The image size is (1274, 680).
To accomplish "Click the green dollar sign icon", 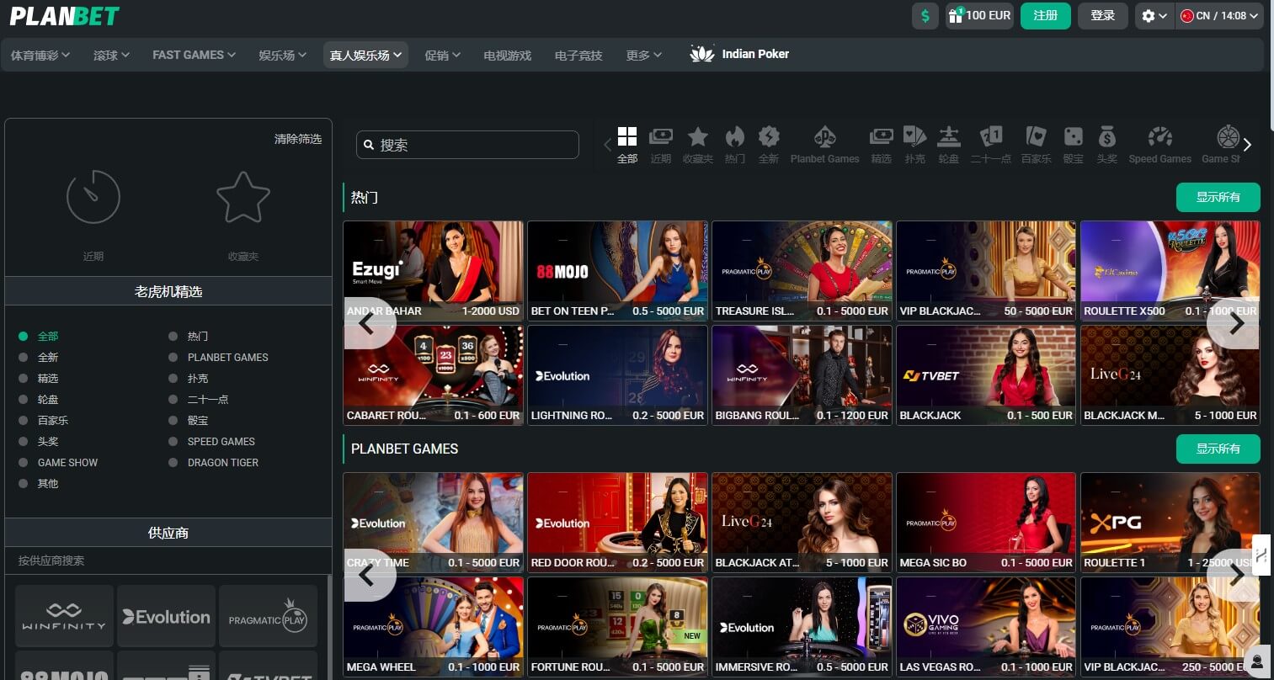I will [x=925, y=15].
